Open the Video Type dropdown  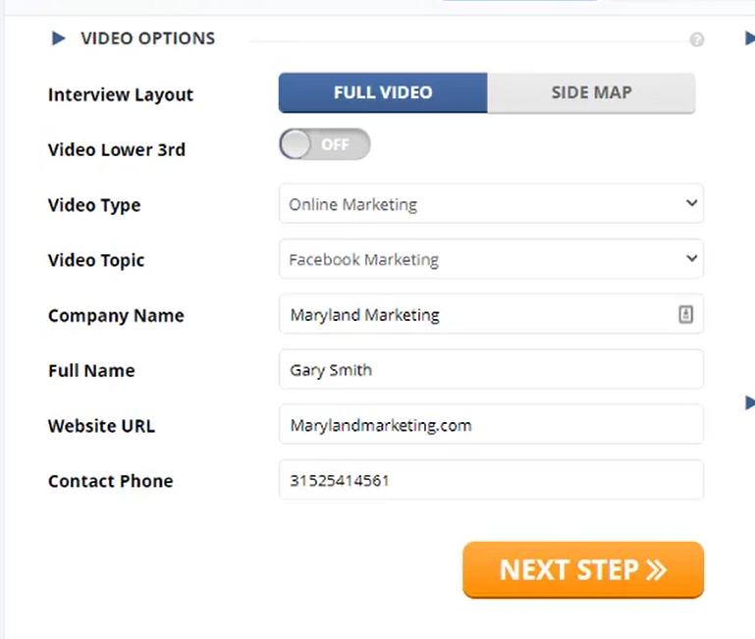[x=491, y=204]
